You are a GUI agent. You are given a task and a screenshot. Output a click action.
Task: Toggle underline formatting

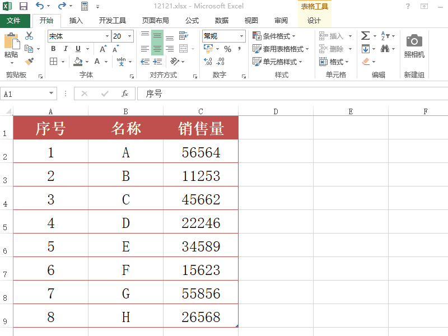[x=78, y=49]
